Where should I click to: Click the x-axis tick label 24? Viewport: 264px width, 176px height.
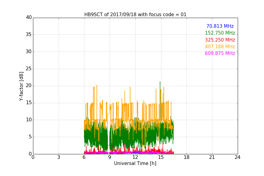tap(237, 157)
